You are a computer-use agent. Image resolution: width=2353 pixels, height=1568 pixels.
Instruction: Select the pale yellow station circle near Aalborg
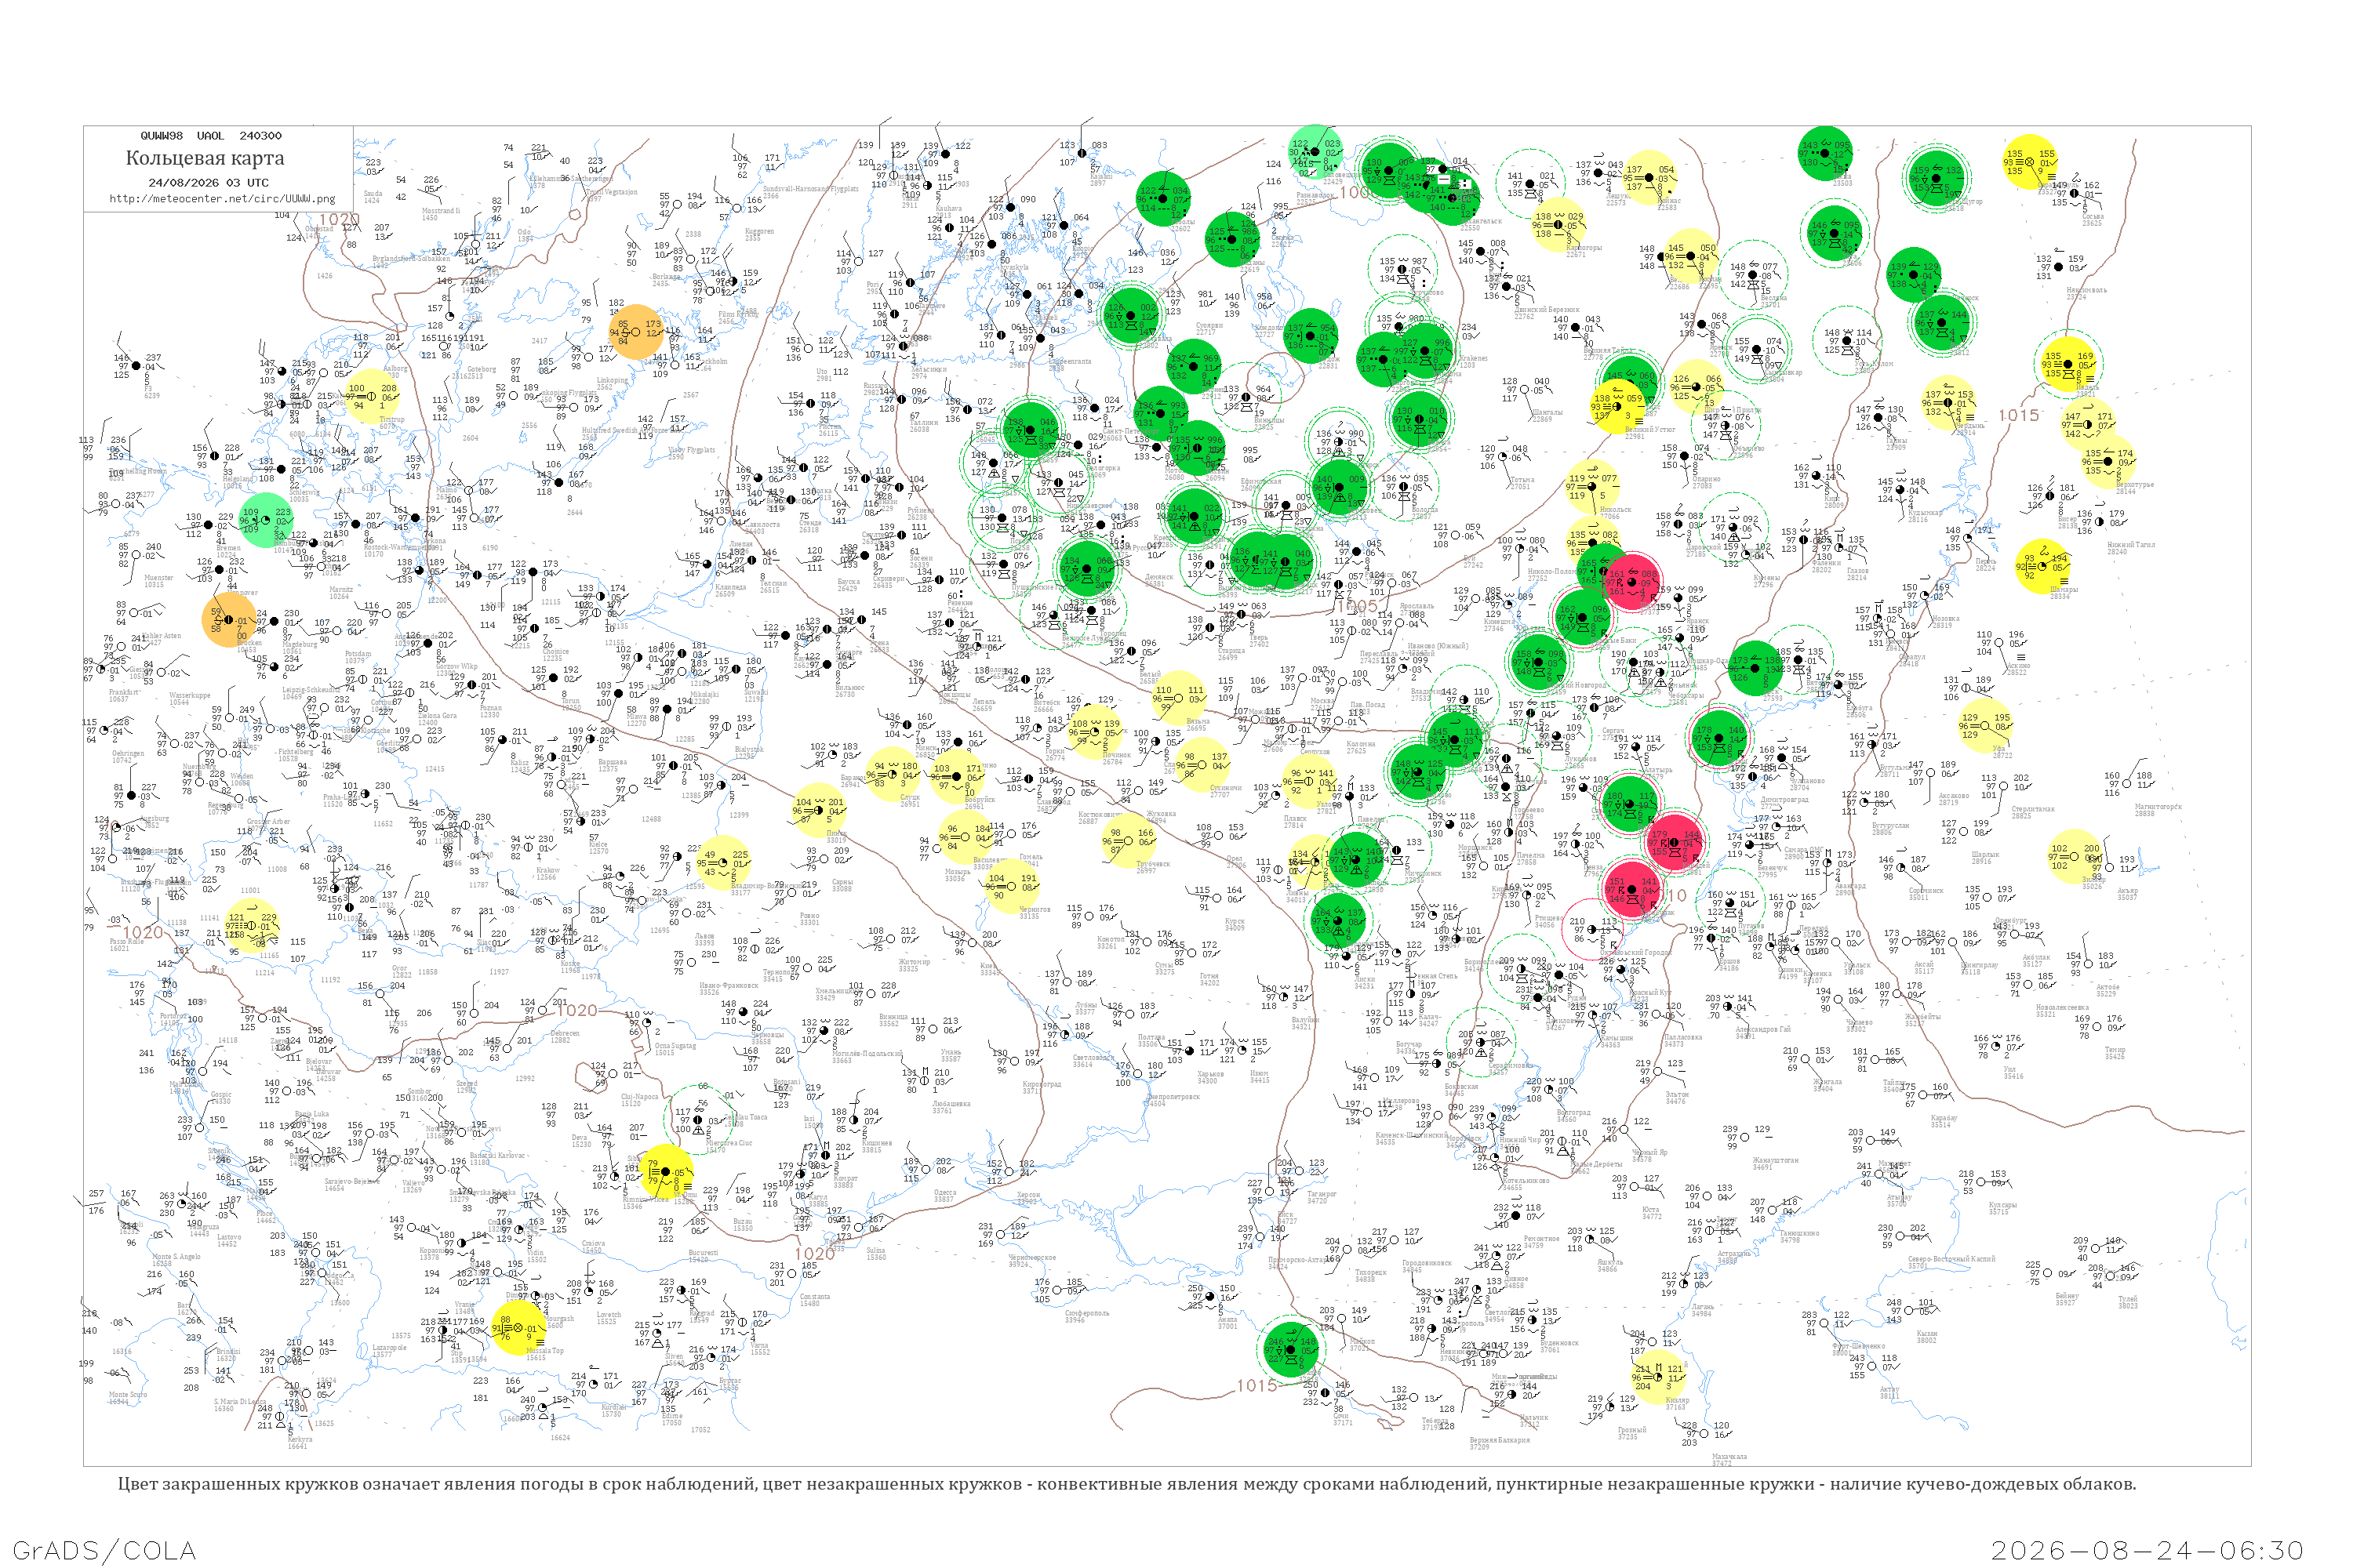tap(372, 397)
